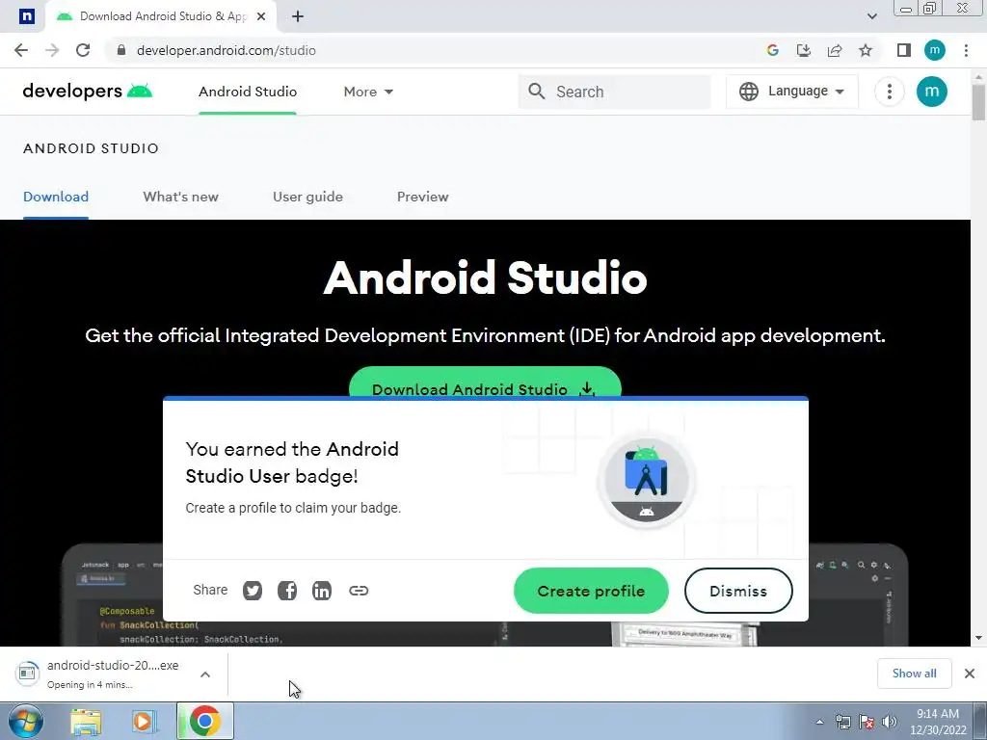
Task: Open the site account avatar m
Action: (932, 92)
